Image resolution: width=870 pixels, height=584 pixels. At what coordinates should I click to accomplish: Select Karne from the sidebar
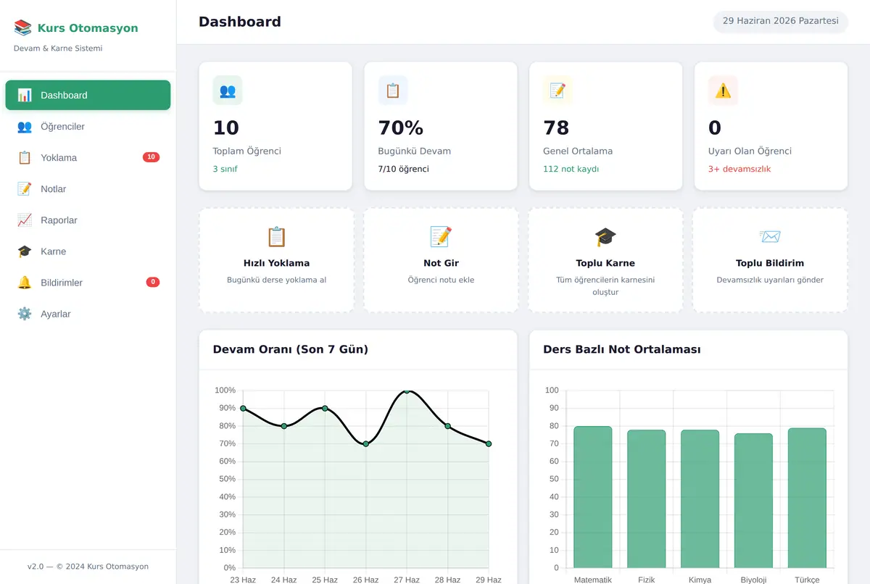tap(88, 251)
